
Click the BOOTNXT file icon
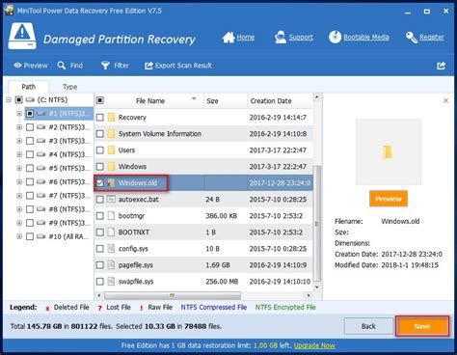(111, 232)
